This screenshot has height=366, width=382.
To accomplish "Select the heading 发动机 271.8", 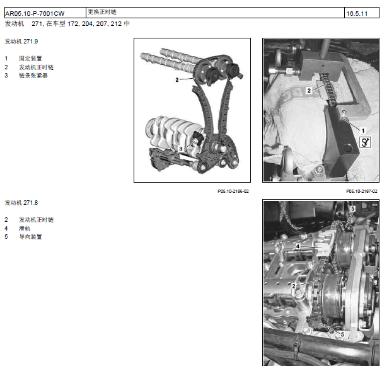I will click(21, 203).
